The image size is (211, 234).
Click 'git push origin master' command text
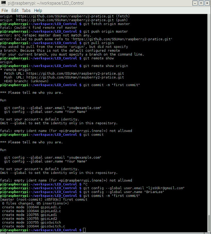[105, 31]
